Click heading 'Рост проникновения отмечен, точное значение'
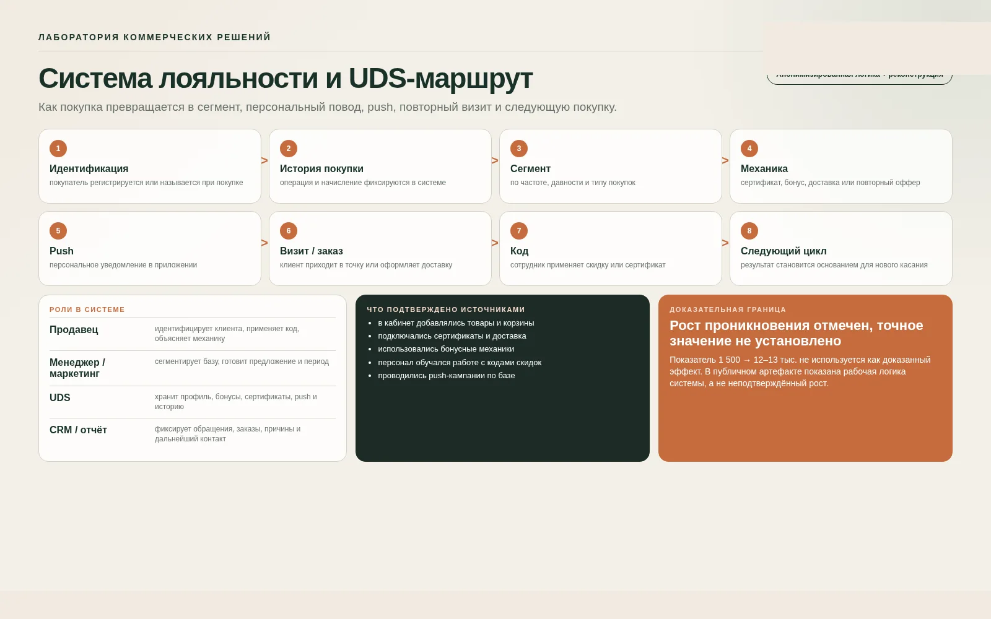 797,333
